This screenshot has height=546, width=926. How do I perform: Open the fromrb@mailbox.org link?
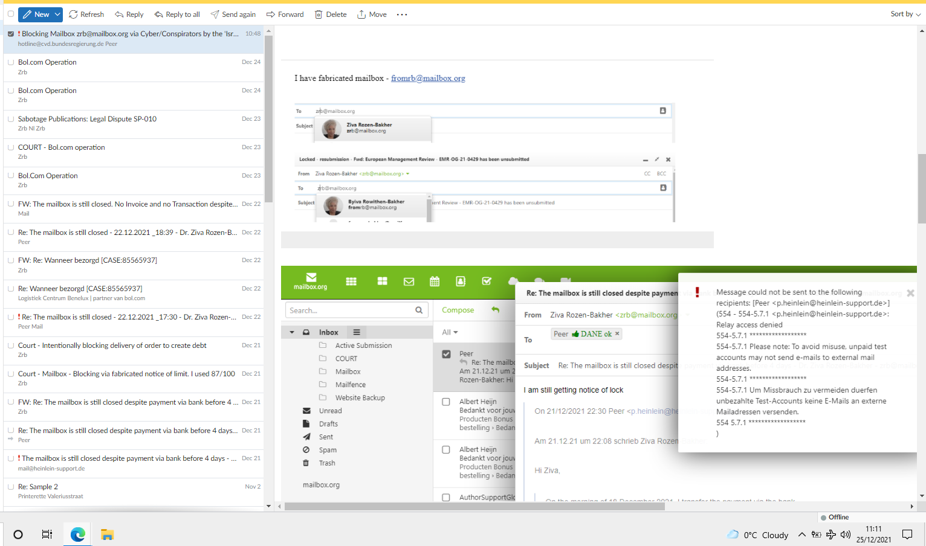[428, 79]
